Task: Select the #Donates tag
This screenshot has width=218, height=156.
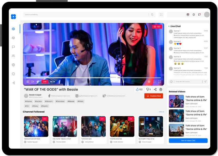Action: [x=60, y=101]
